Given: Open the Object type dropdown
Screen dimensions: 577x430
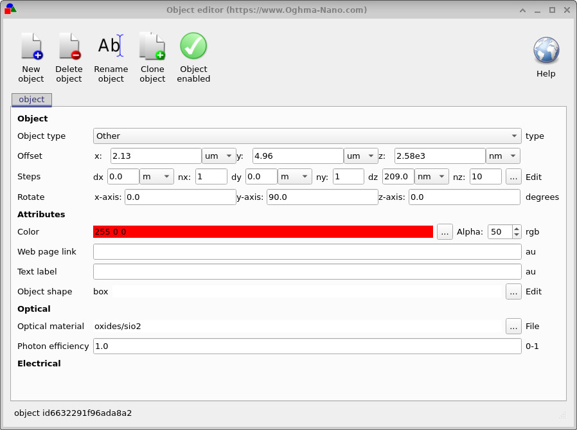Looking at the screenshot, I should click(307, 136).
